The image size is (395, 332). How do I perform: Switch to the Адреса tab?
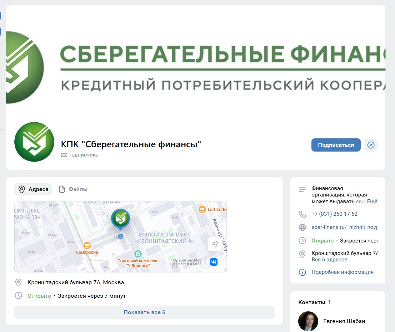click(33, 189)
